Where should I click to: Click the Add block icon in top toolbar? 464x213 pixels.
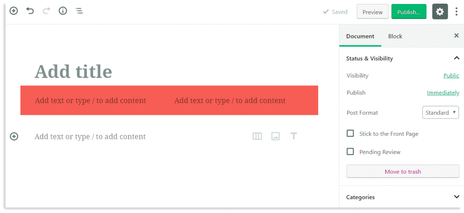click(x=14, y=11)
